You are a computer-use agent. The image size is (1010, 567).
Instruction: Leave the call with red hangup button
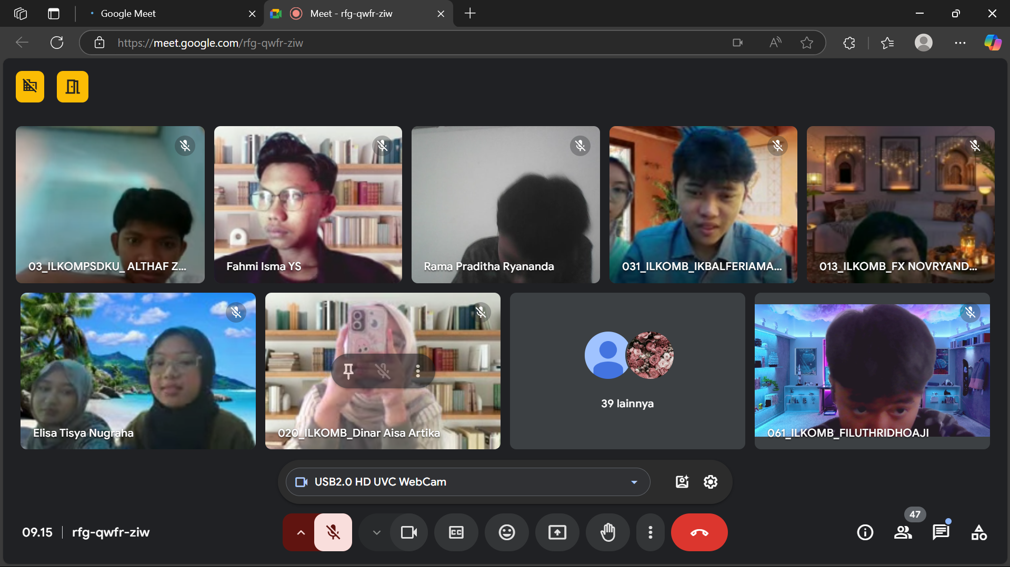coord(699,532)
